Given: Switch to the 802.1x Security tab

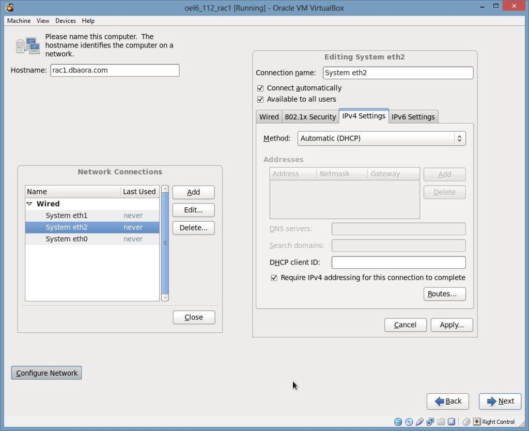Looking at the screenshot, I should pos(310,117).
